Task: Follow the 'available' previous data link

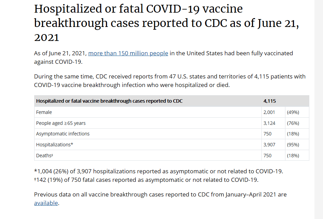Action: point(46,203)
